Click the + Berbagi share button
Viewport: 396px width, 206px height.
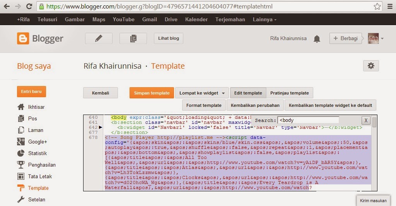tap(346, 38)
